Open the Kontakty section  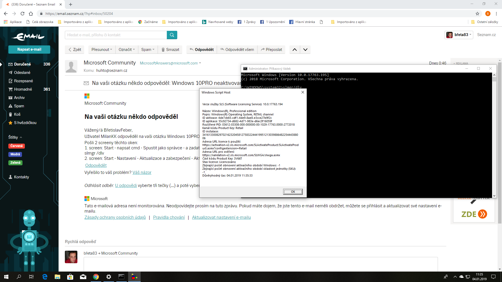21,177
